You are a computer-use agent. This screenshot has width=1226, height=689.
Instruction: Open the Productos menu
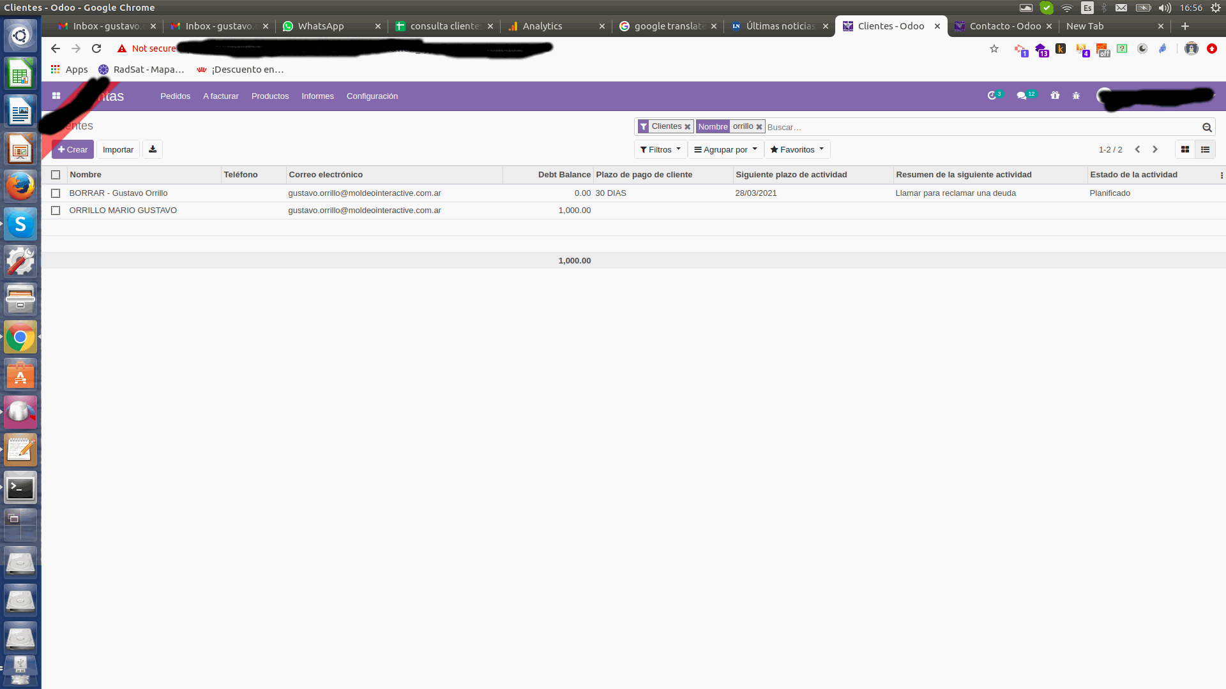pyautogui.click(x=270, y=96)
